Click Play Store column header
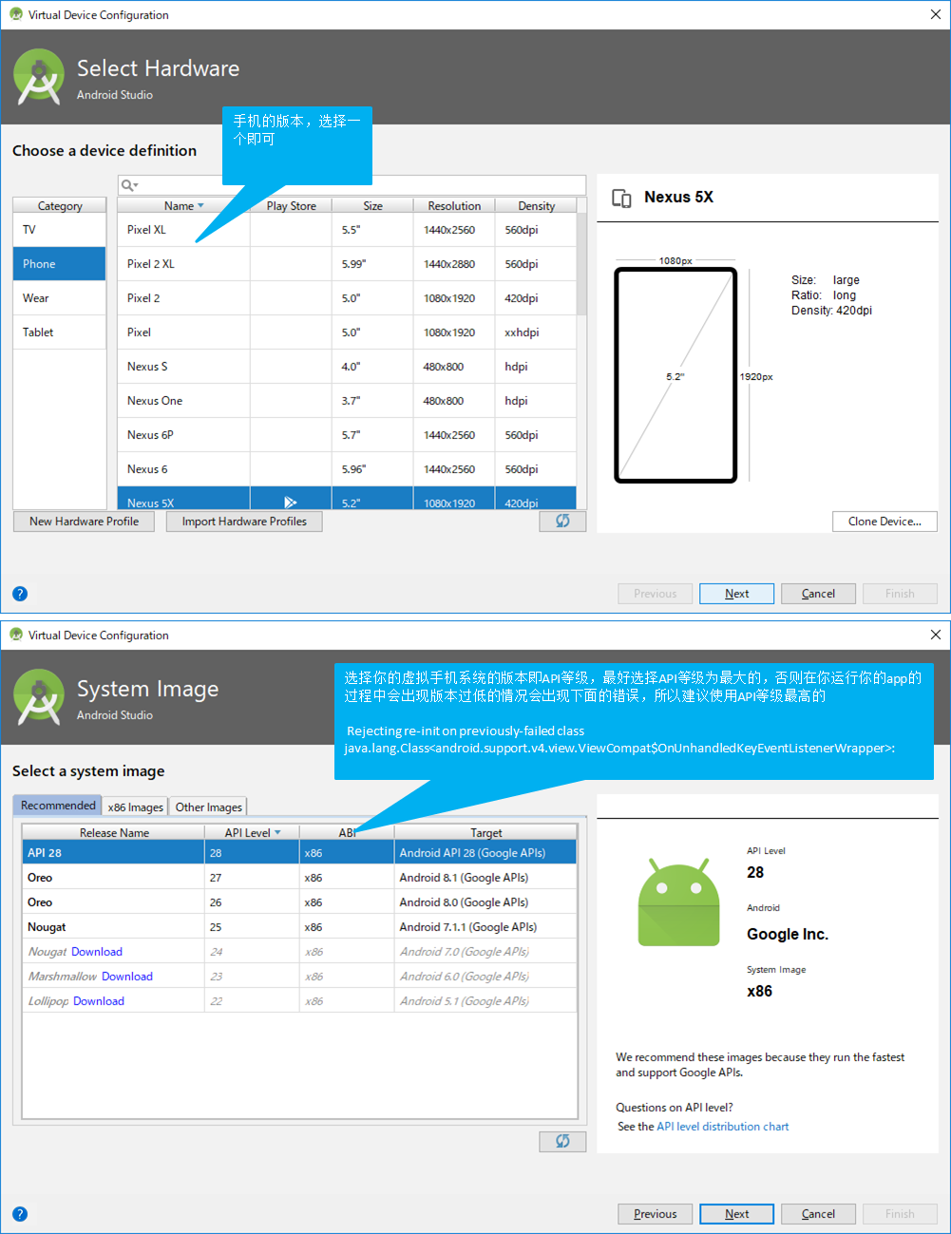 (x=291, y=205)
